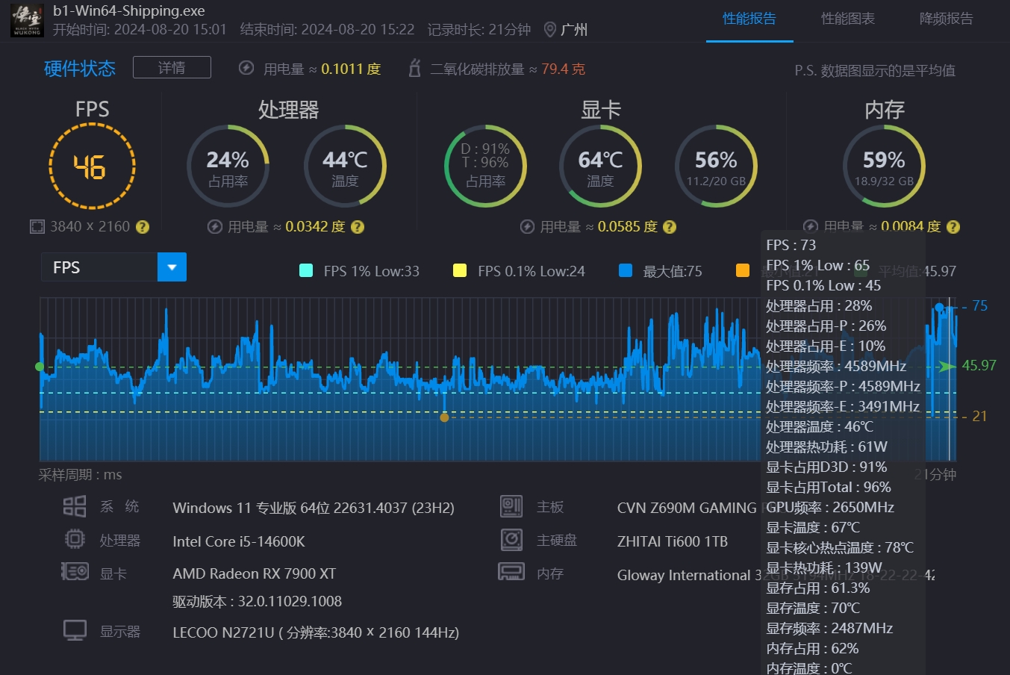Click the Windows 11 专业版 system text
This screenshot has width=1010, height=675.
point(314,508)
